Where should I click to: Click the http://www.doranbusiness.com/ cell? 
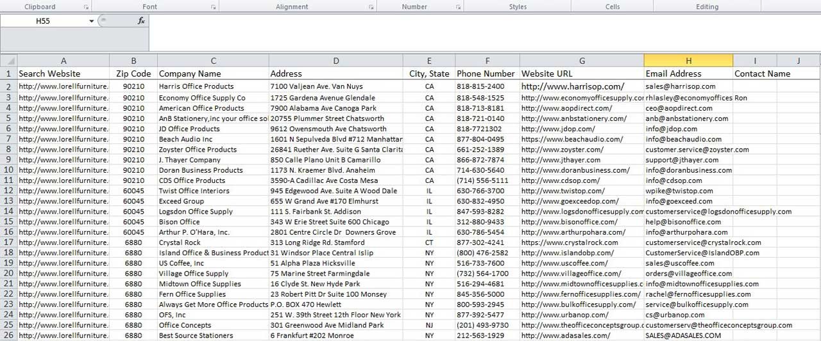(x=582, y=170)
